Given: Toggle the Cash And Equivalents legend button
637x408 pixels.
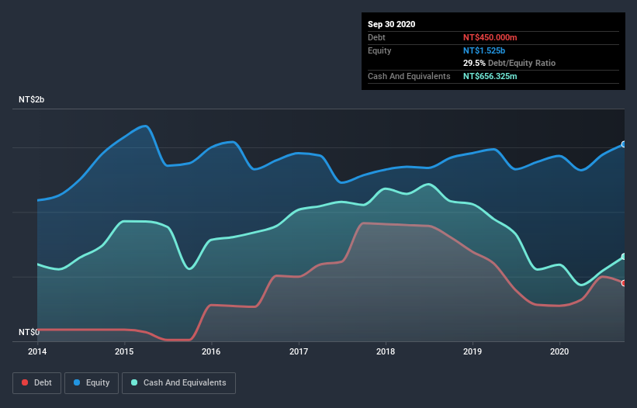Looking at the screenshot, I should [x=178, y=383].
